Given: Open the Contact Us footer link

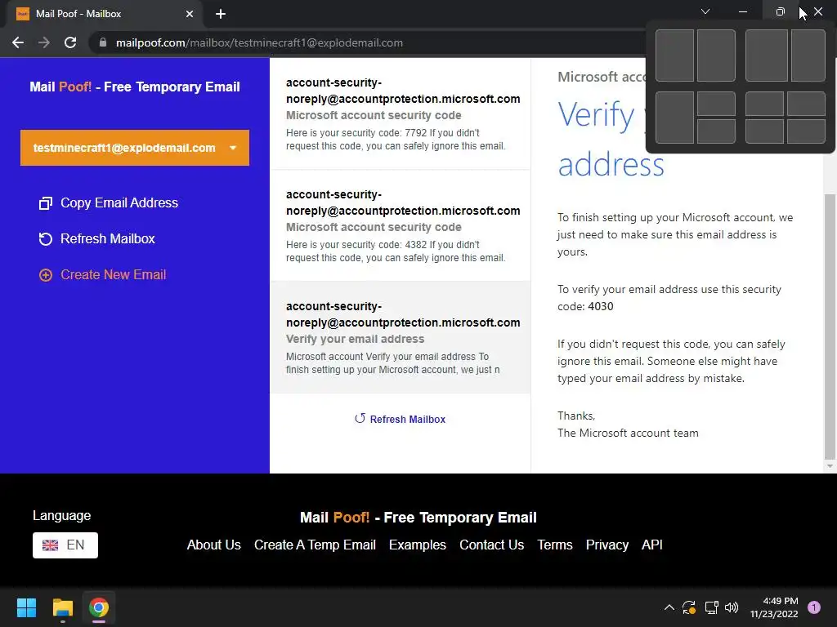Looking at the screenshot, I should (x=491, y=545).
